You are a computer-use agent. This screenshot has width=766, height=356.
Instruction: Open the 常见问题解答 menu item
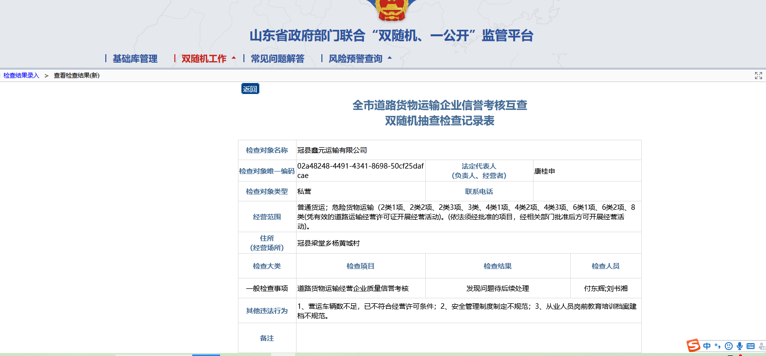[277, 59]
